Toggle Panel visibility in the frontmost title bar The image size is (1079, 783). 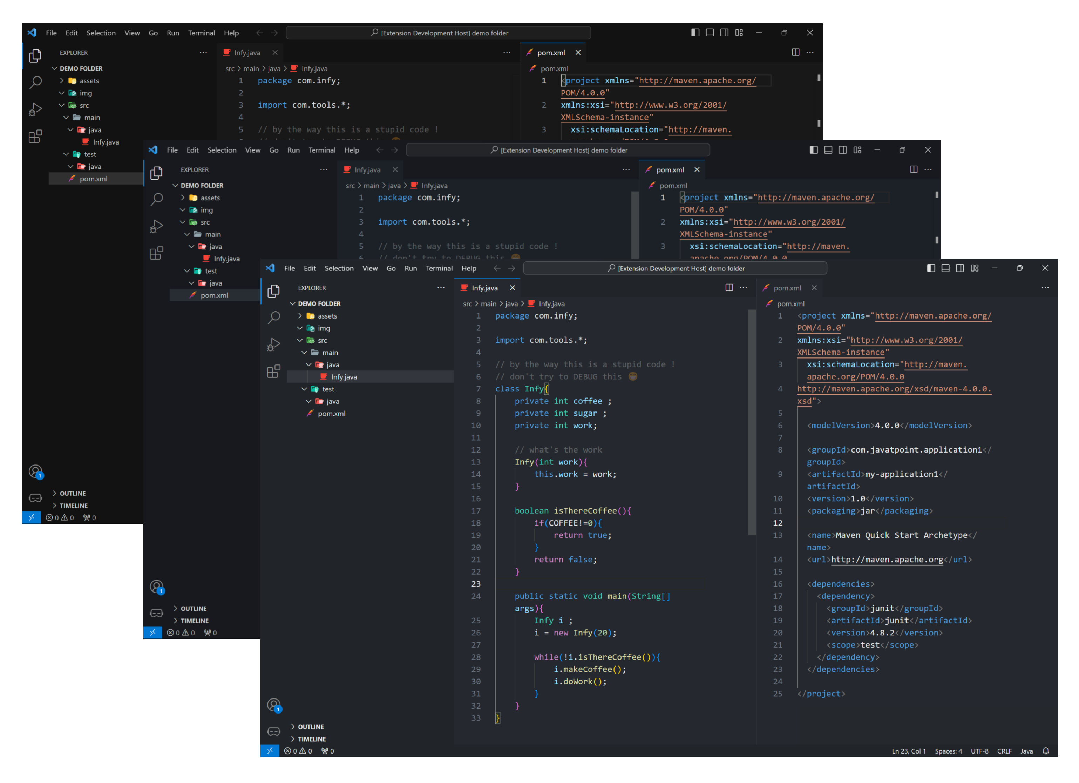[945, 268]
